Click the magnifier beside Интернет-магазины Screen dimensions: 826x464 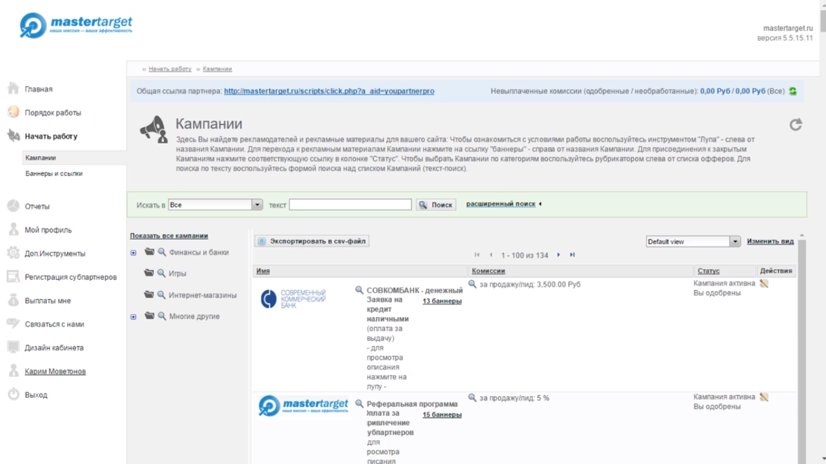[x=161, y=295]
